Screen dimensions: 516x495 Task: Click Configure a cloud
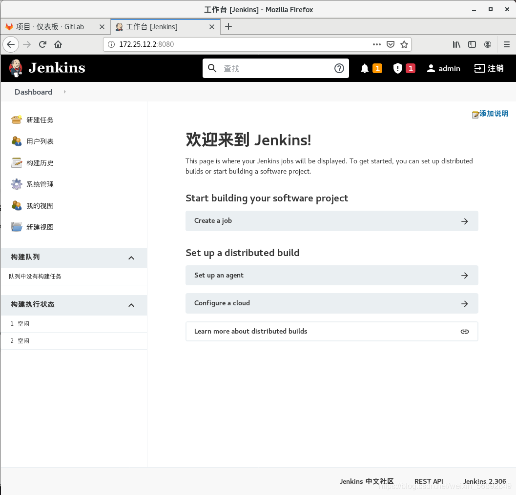[x=332, y=303]
